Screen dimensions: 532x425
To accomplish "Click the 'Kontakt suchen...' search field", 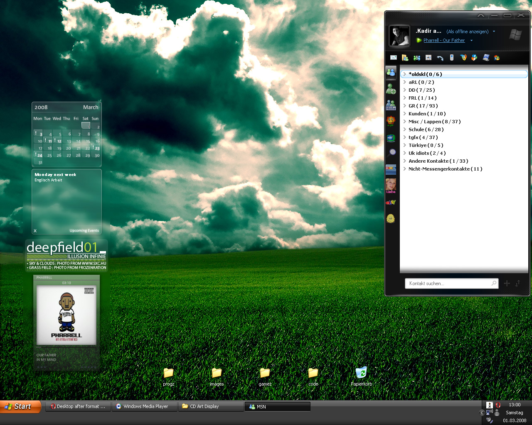I will (451, 283).
